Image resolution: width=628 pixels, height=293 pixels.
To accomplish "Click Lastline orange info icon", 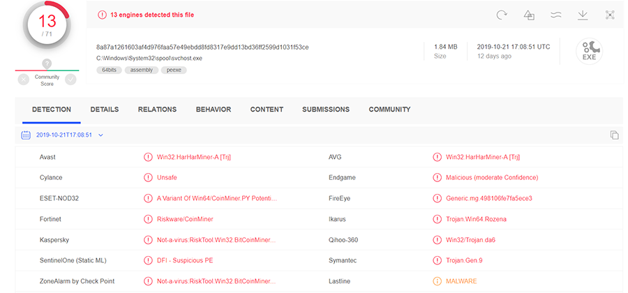I will (x=437, y=281).
